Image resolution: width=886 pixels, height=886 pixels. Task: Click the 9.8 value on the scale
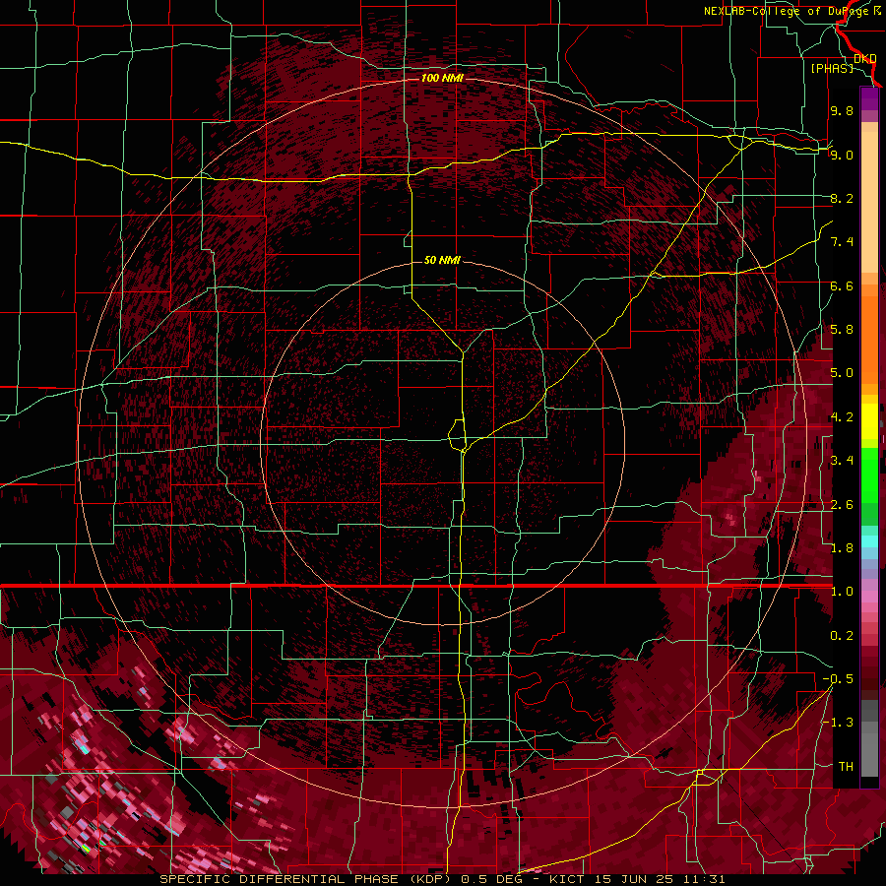[842, 110]
